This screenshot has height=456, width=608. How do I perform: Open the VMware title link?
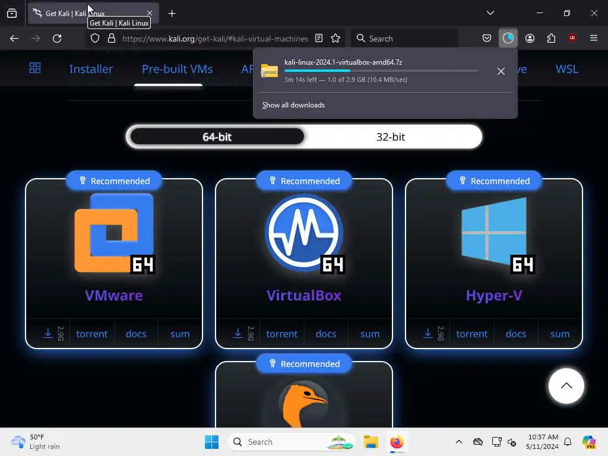pyautogui.click(x=114, y=296)
